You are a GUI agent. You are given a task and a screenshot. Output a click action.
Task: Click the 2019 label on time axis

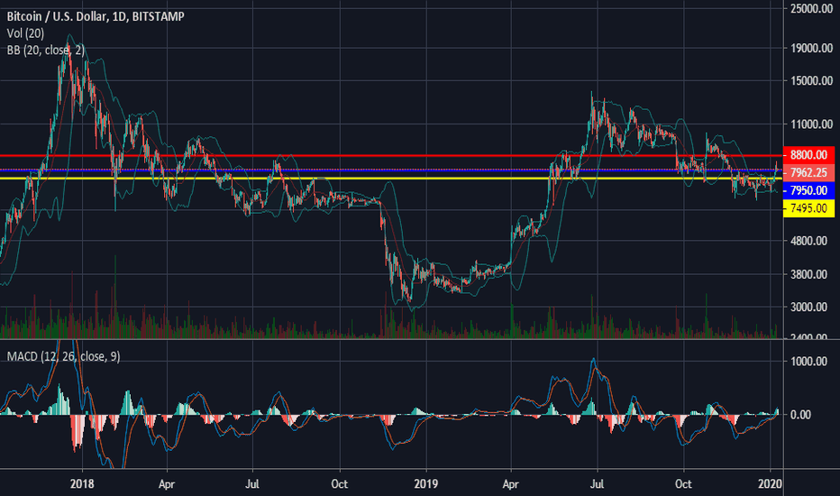click(x=426, y=483)
